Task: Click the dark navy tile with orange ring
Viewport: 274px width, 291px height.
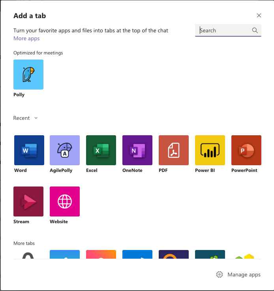Action: [x=174, y=254]
